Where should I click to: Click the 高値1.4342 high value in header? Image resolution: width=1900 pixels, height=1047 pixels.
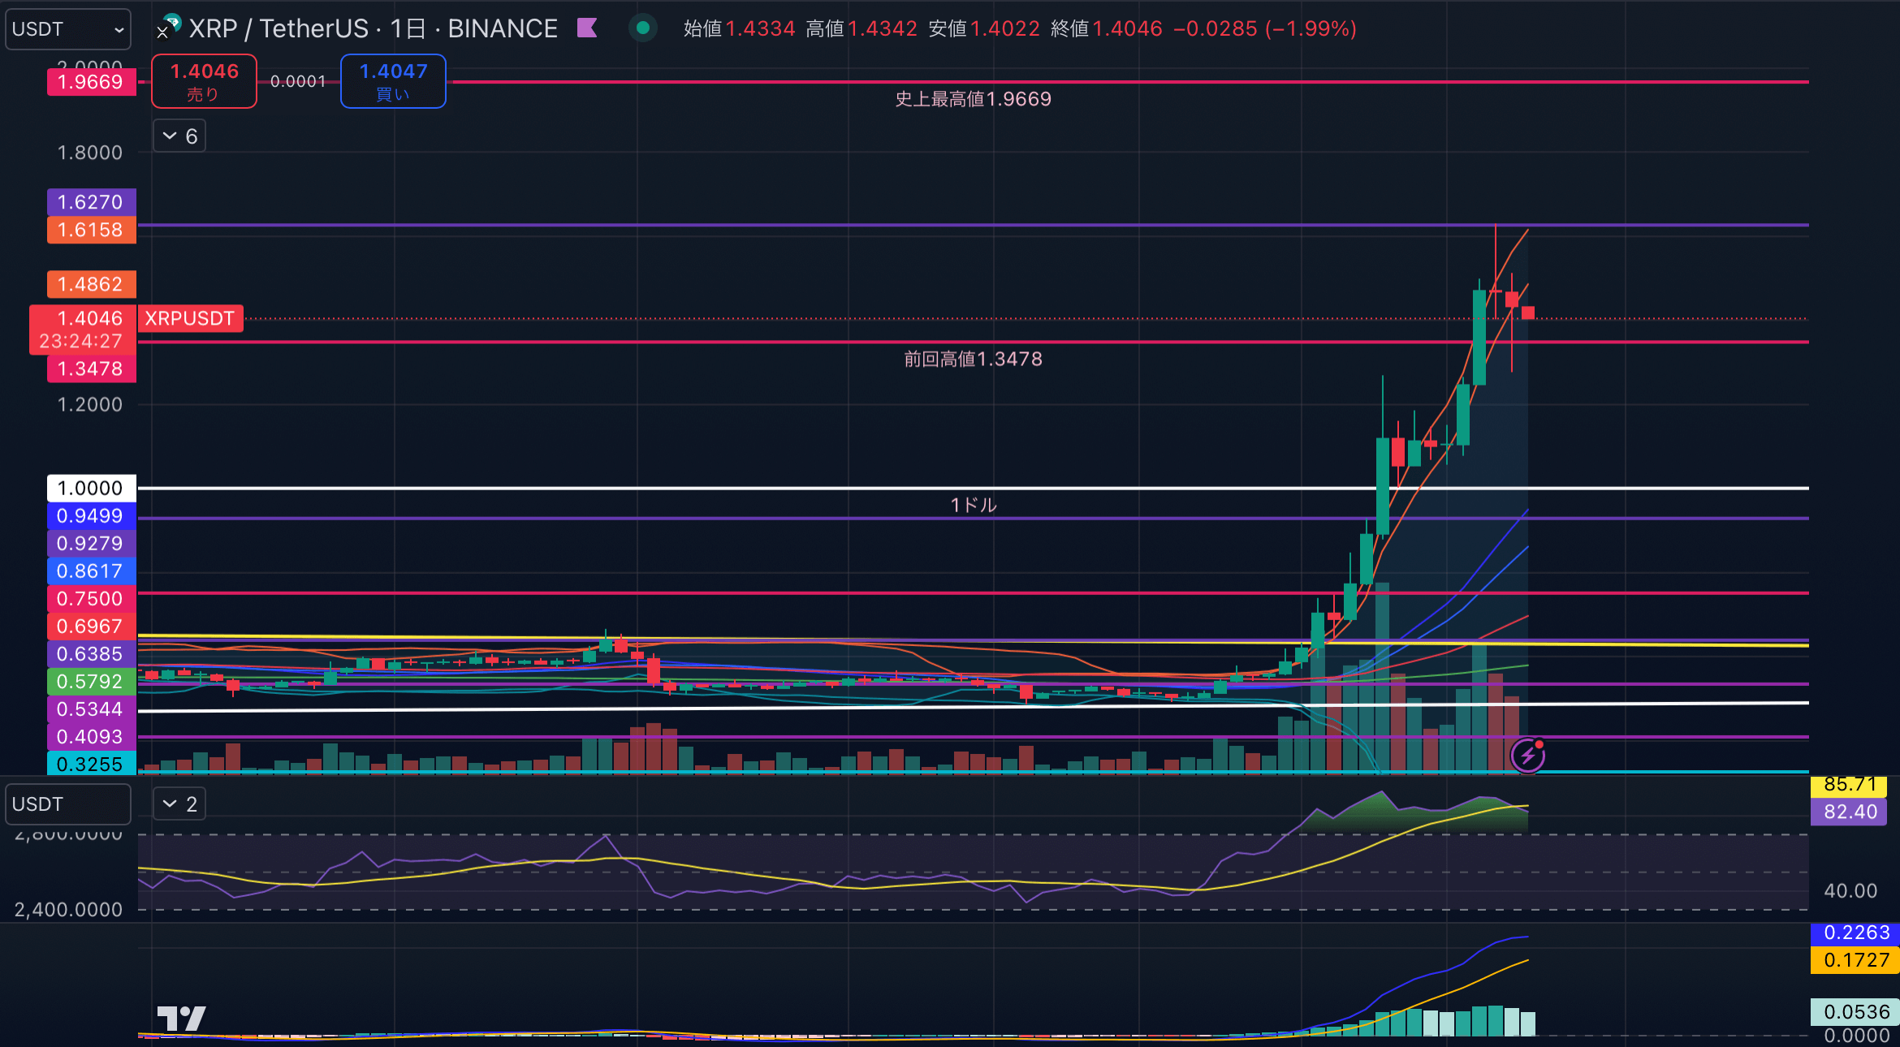(861, 28)
